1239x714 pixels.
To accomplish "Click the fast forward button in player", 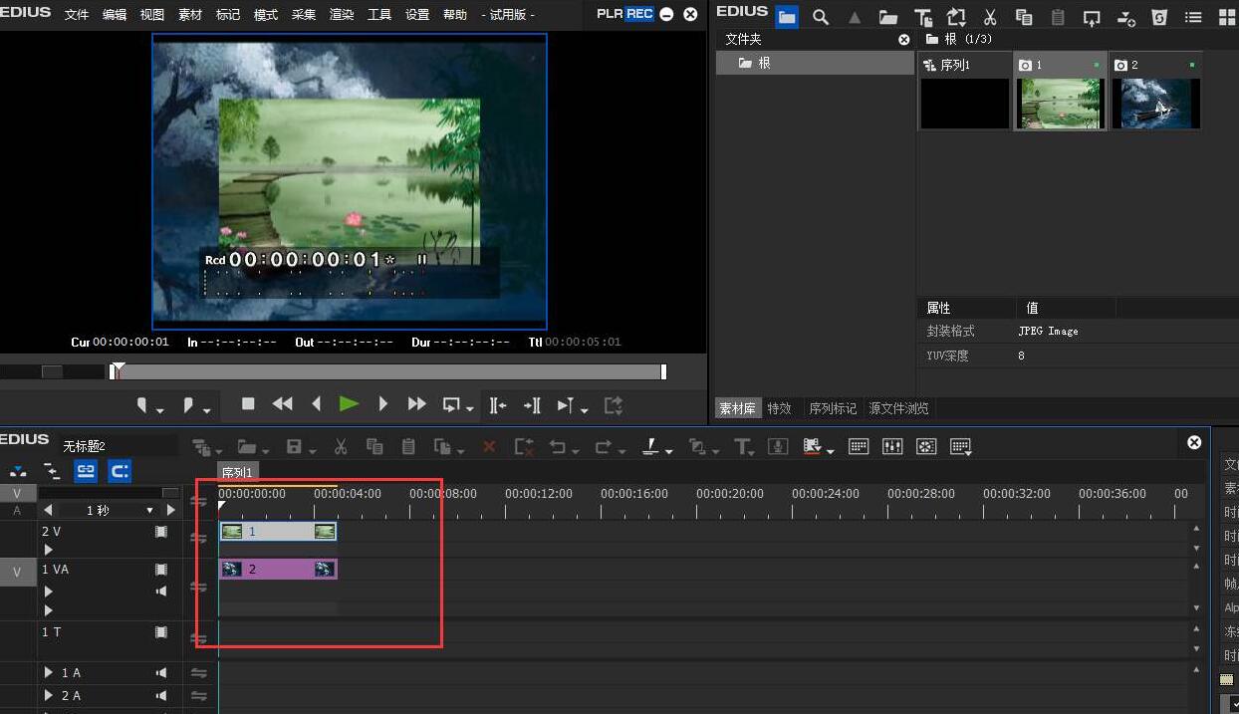I will pyautogui.click(x=416, y=404).
